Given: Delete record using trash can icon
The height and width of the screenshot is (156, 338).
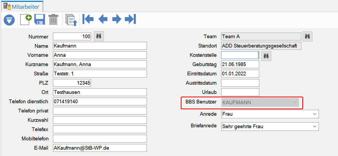Looking at the screenshot, I should click(53, 20).
